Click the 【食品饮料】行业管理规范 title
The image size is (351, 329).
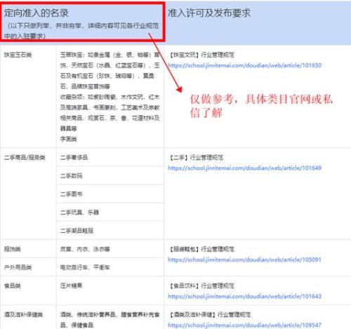[x=201, y=286]
